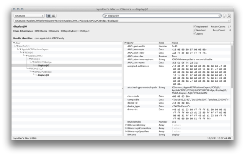Click the toolbar pill button at top right
The height and width of the screenshot is (156, 245).
[x=229, y=16]
